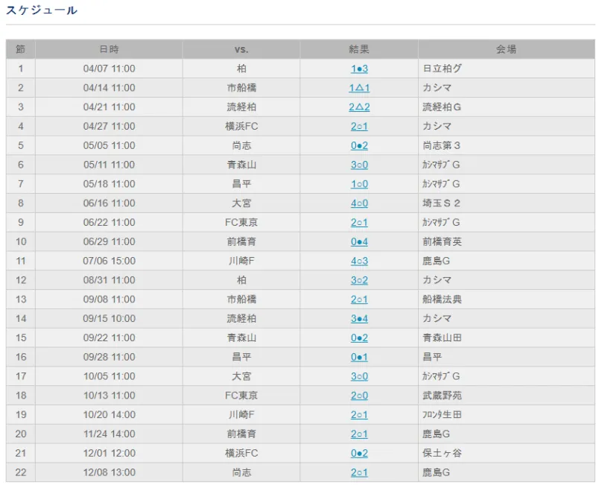Open the 1○0 result in round 7
Viewport: 596px width, 485px height.
pyautogui.click(x=359, y=184)
